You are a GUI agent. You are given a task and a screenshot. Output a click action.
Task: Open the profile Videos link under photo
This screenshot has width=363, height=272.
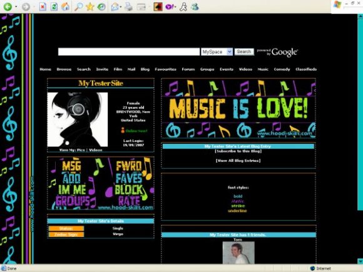coord(96,150)
